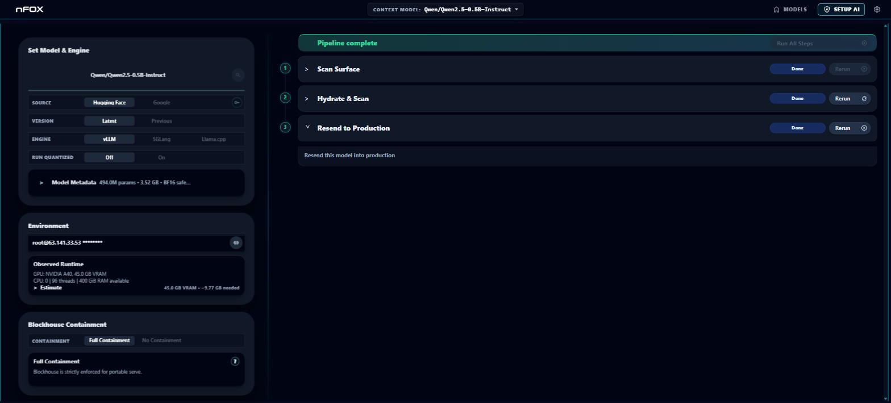The height and width of the screenshot is (403, 891).
Task: Select the Llama.cpp engine
Action: click(x=214, y=139)
